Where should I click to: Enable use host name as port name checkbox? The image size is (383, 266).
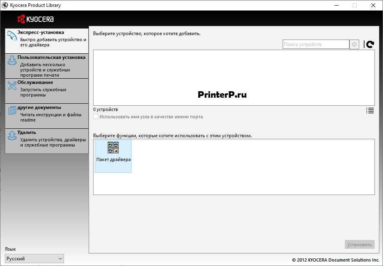click(96, 117)
